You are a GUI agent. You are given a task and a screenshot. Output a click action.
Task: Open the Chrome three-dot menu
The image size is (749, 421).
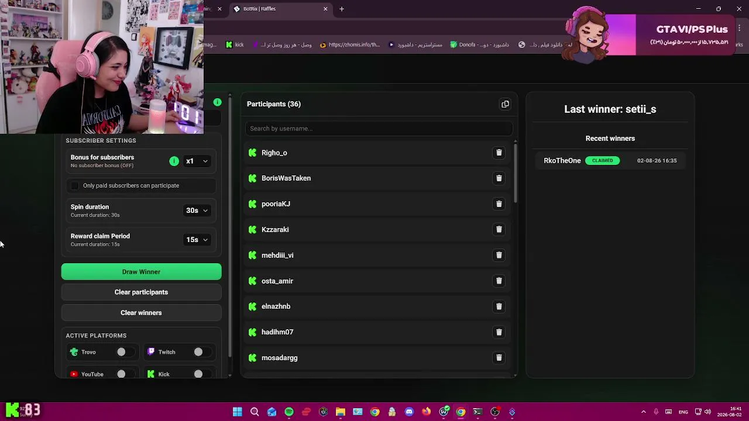[739, 27]
